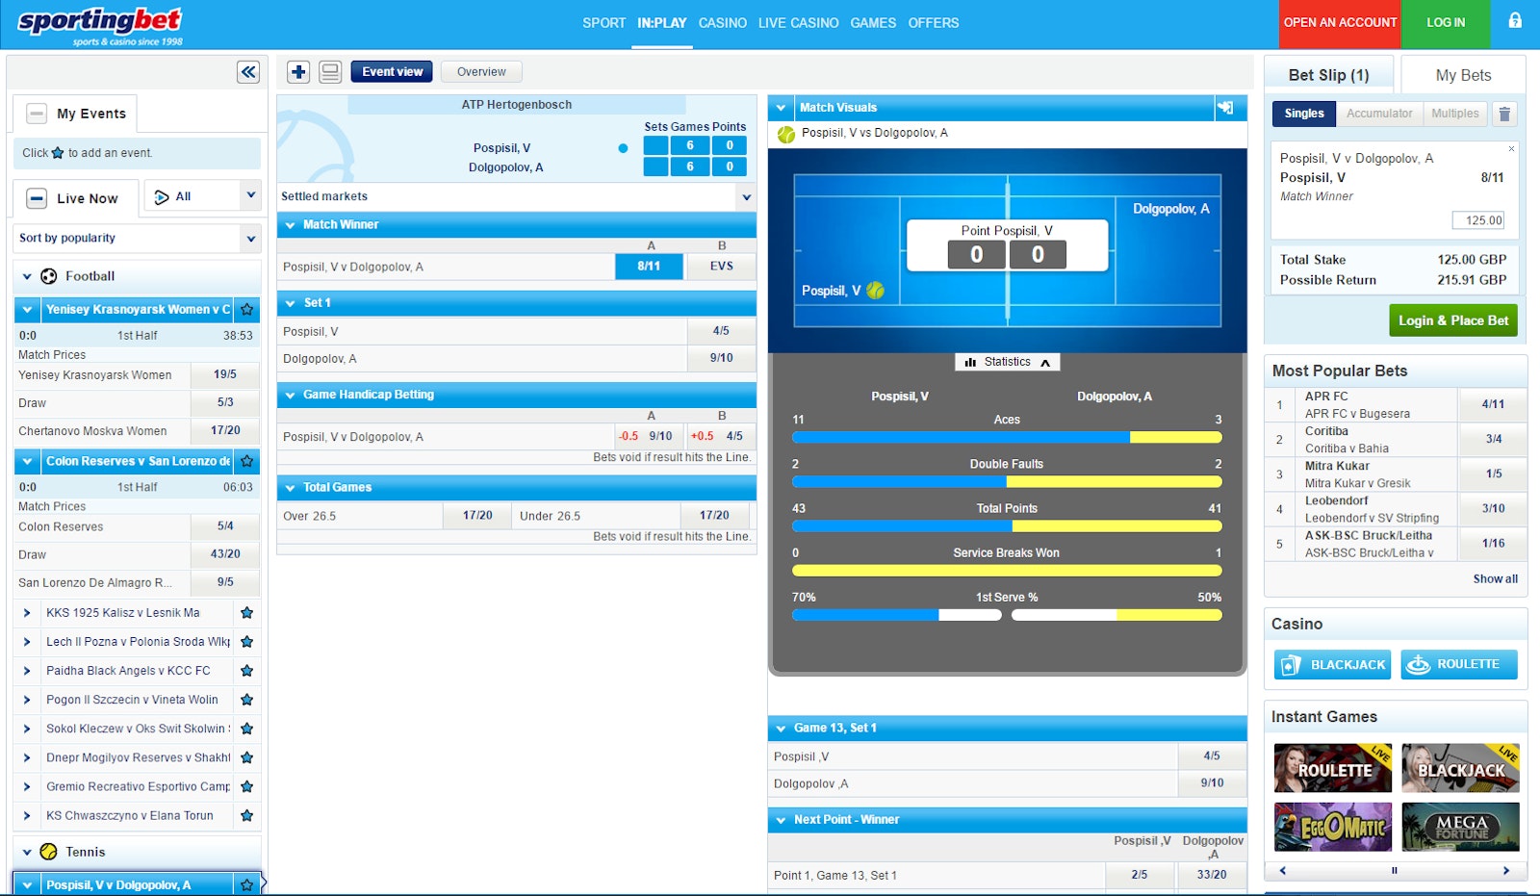The width and height of the screenshot is (1540, 896).
Task: Star the Yenisey Krasnoyarsk Women match
Action: (x=247, y=310)
